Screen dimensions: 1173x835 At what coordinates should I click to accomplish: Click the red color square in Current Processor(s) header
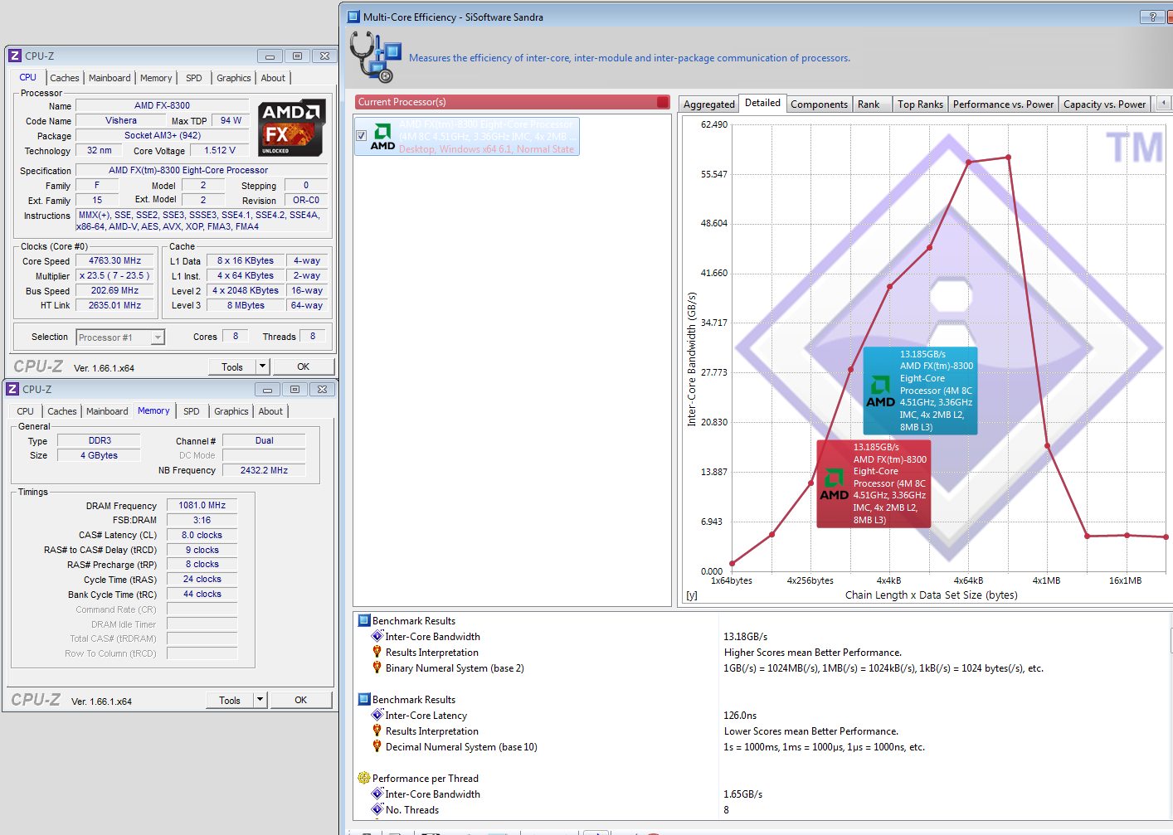[662, 102]
